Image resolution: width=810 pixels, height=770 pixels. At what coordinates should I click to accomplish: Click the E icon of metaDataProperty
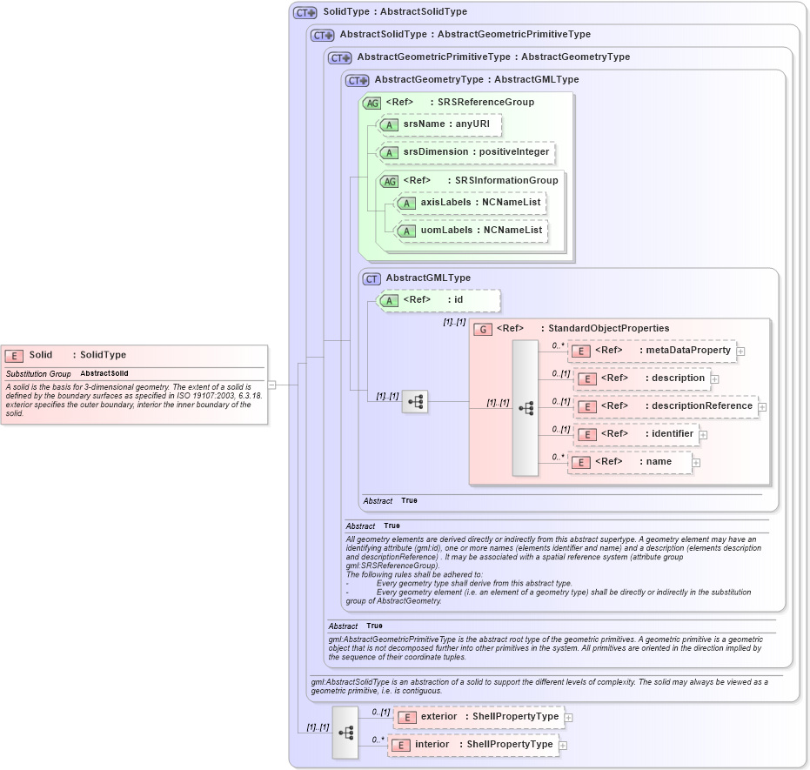580,352
